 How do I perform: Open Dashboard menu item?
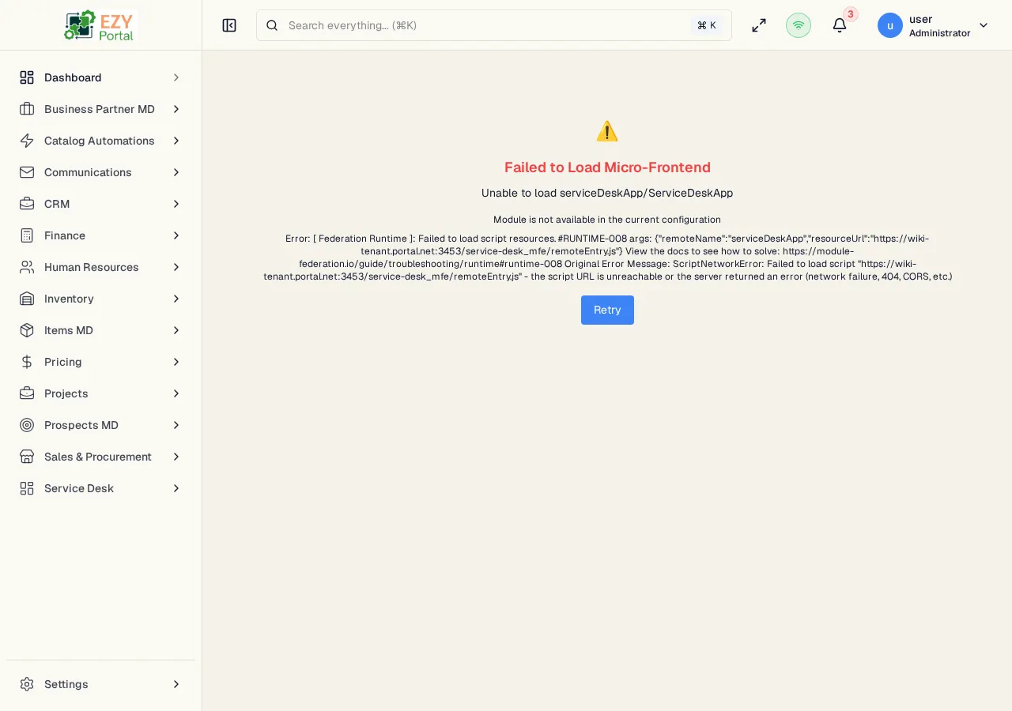point(100,77)
